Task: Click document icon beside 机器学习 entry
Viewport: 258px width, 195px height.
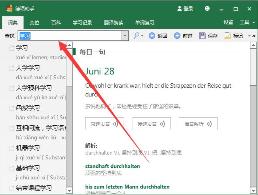Action: [12, 148]
